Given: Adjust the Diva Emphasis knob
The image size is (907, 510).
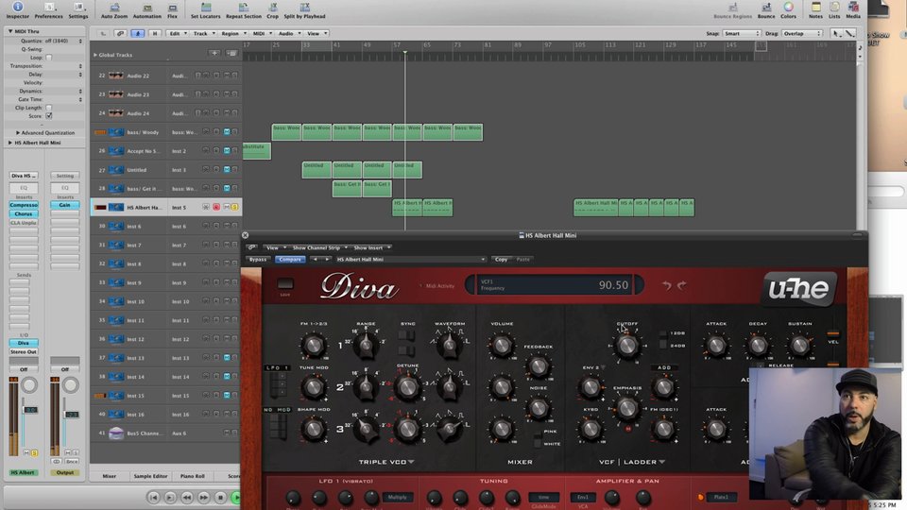Looking at the screenshot, I should click(627, 408).
